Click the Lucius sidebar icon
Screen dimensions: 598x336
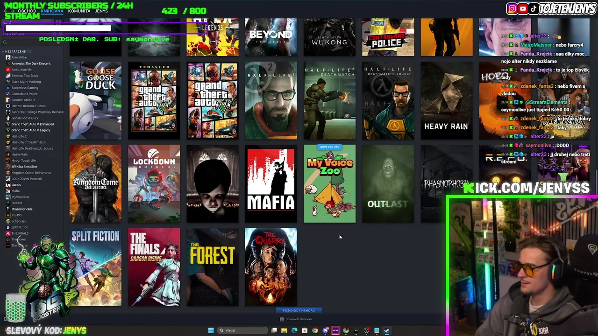(x=8, y=185)
